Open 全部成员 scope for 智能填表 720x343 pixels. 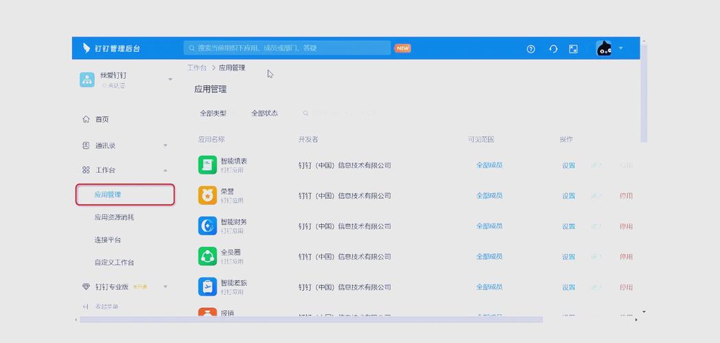489,165
